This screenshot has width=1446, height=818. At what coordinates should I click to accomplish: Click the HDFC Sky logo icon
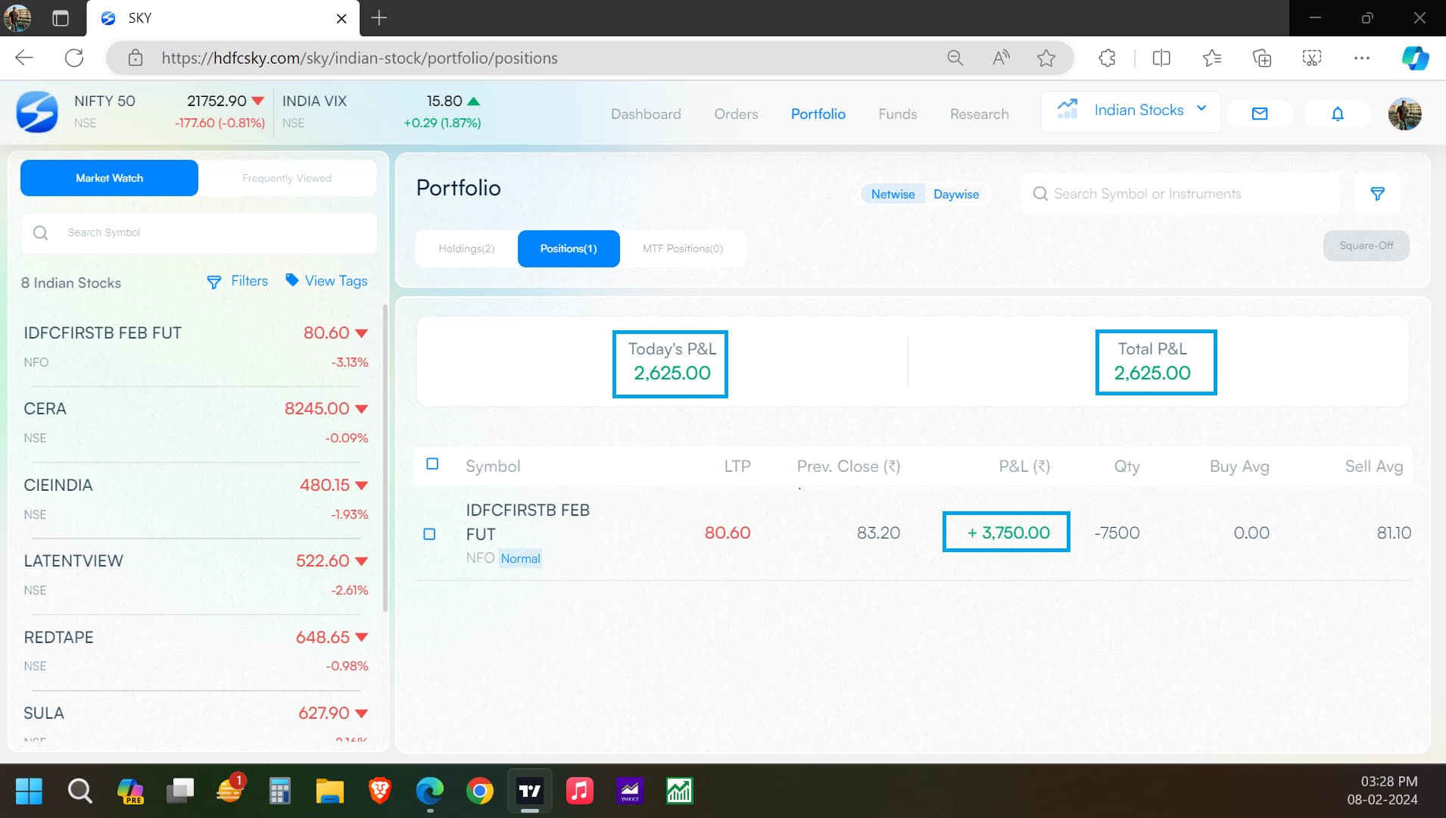[x=36, y=112]
